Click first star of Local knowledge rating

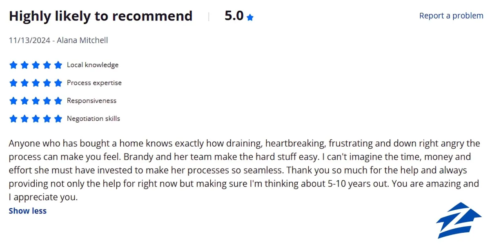tap(13, 65)
